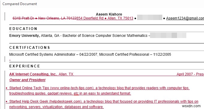Click the AK Internet Consulting, Inc. text
This screenshot has width=204, height=109.
[x=33, y=74]
